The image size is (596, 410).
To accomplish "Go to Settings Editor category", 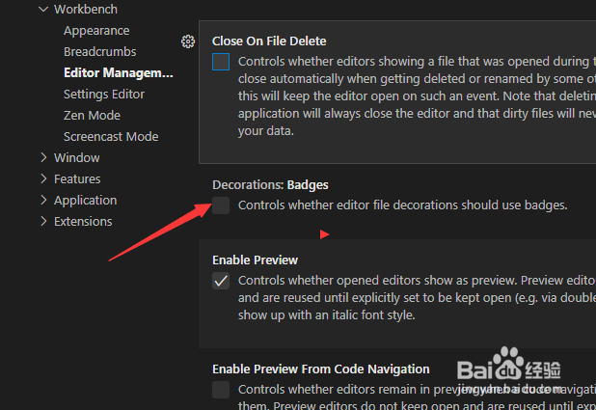I will [x=104, y=94].
